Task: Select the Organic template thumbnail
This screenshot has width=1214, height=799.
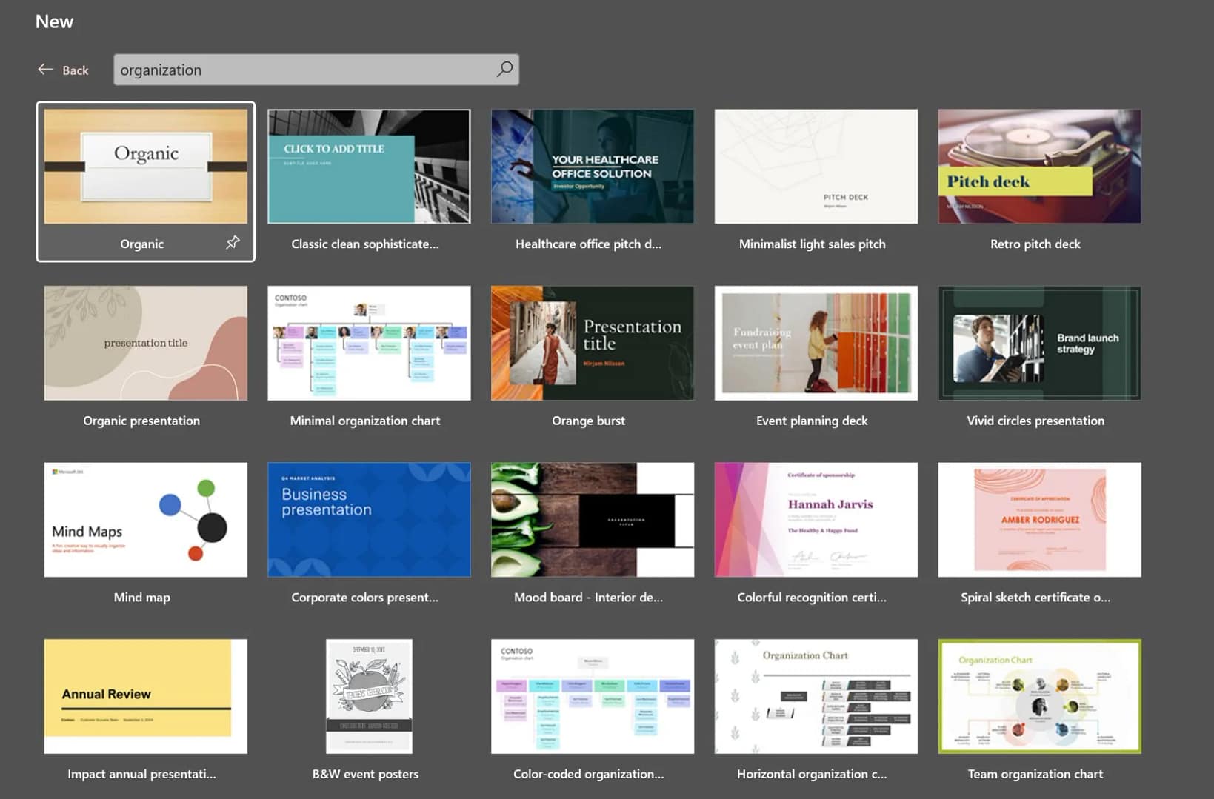Action: [146, 167]
